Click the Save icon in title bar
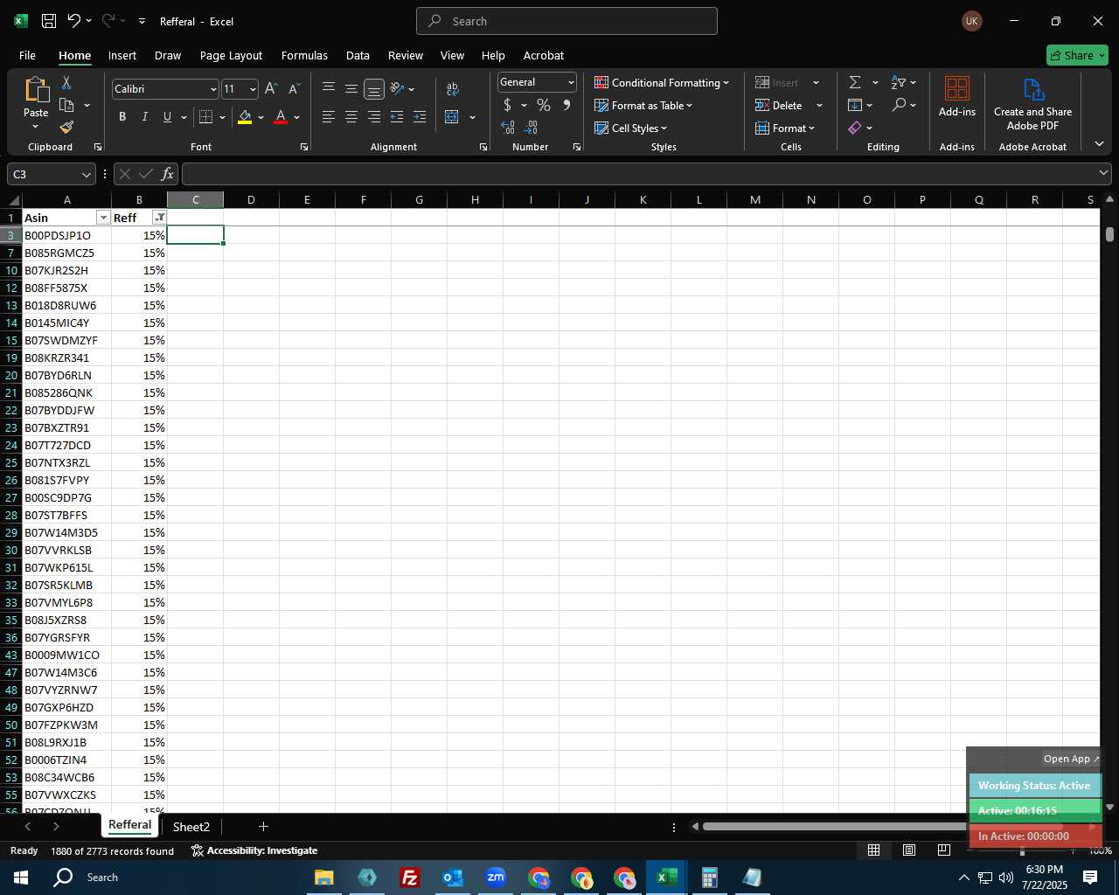 (x=49, y=21)
